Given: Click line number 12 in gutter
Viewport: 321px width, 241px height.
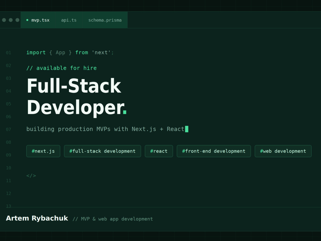Looking at the screenshot, I should 8,193.
